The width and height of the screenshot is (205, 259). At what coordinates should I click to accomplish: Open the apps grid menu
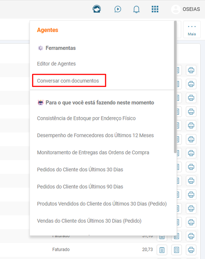155,9
